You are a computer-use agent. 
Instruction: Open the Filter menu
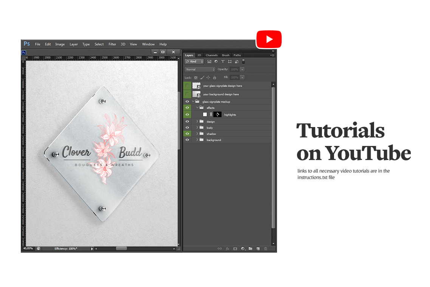[x=112, y=44]
